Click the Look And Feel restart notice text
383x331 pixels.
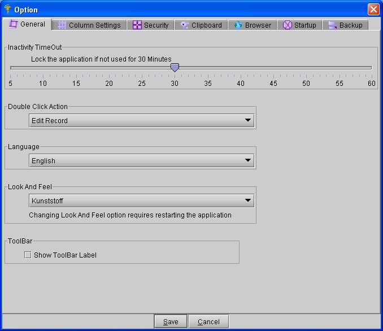point(130,215)
